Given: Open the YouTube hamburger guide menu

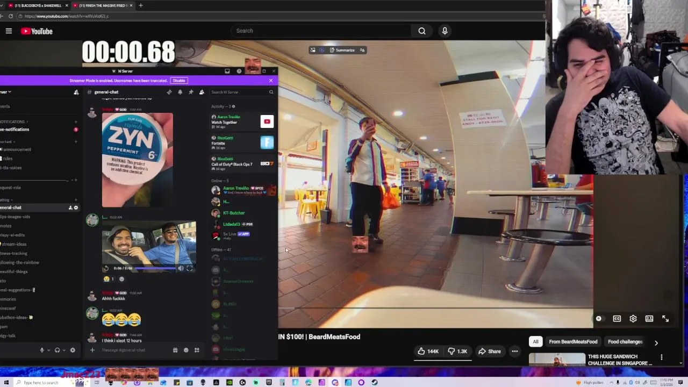Looking at the screenshot, I should (x=9, y=31).
